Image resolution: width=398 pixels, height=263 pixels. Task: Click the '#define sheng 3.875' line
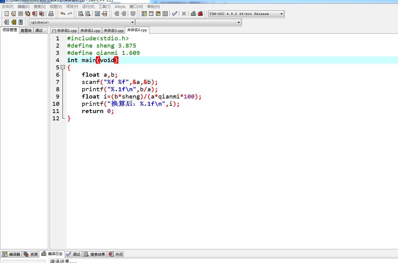pyautogui.click(x=102, y=45)
